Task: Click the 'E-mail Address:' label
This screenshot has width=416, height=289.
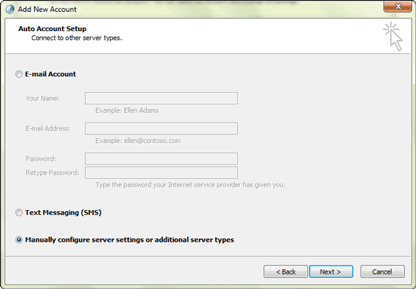Action: pyautogui.click(x=49, y=129)
